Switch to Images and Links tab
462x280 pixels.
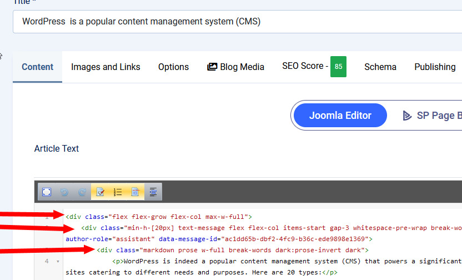(x=106, y=67)
